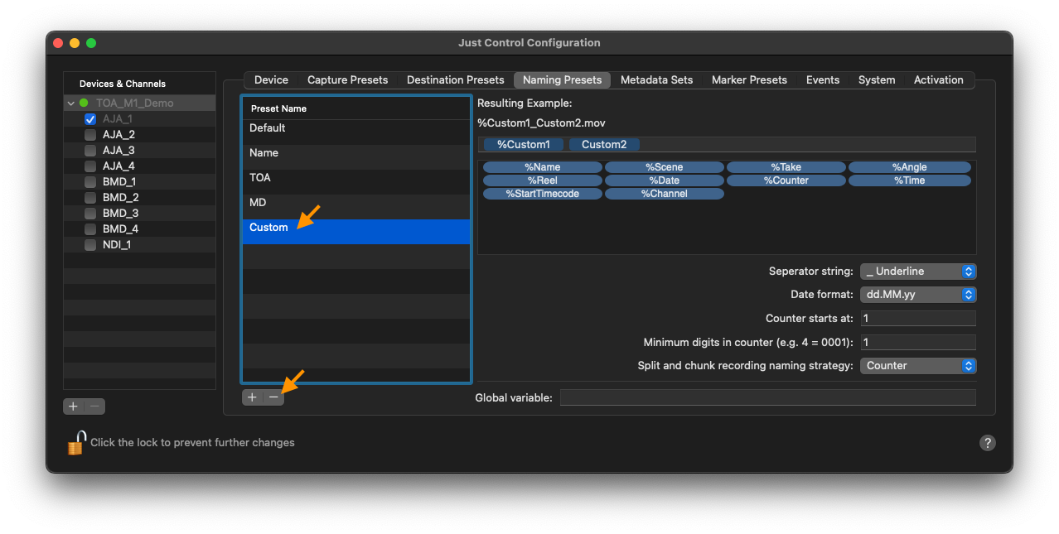Click the %StartTimecode token
Image resolution: width=1059 pixels, height=534 pixels.
[x=543, y=194]
